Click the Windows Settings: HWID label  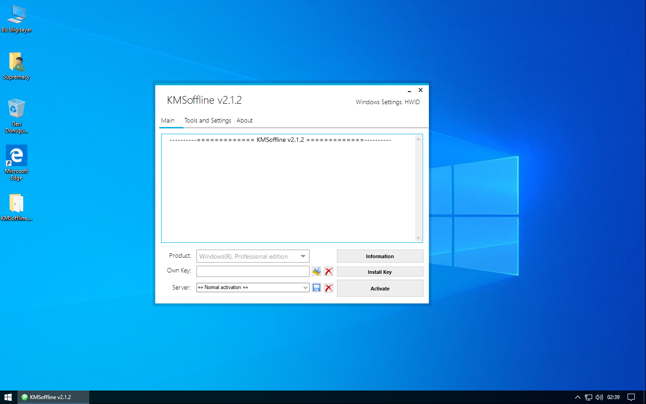coord(388,102)
